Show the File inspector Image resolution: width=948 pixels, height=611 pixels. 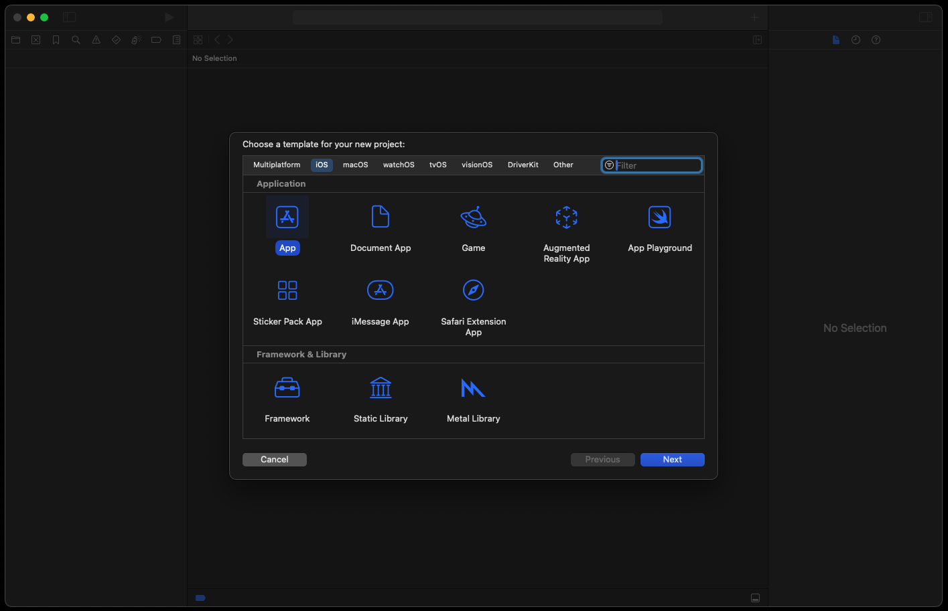click(x=836, y=40)
